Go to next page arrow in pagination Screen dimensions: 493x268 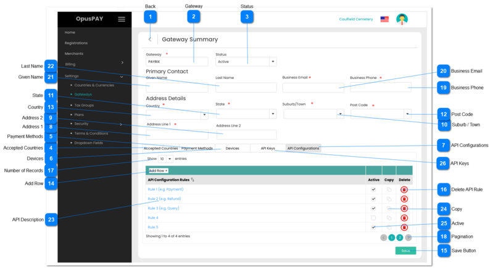pos(408,238)
